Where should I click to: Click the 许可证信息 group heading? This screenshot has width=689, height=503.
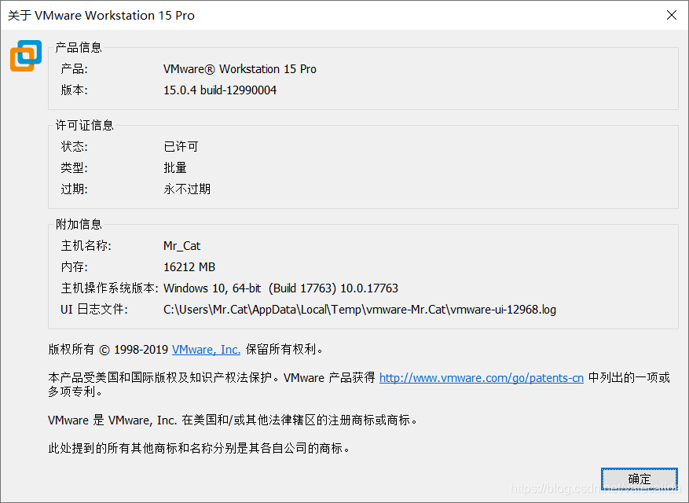[84, 125]
